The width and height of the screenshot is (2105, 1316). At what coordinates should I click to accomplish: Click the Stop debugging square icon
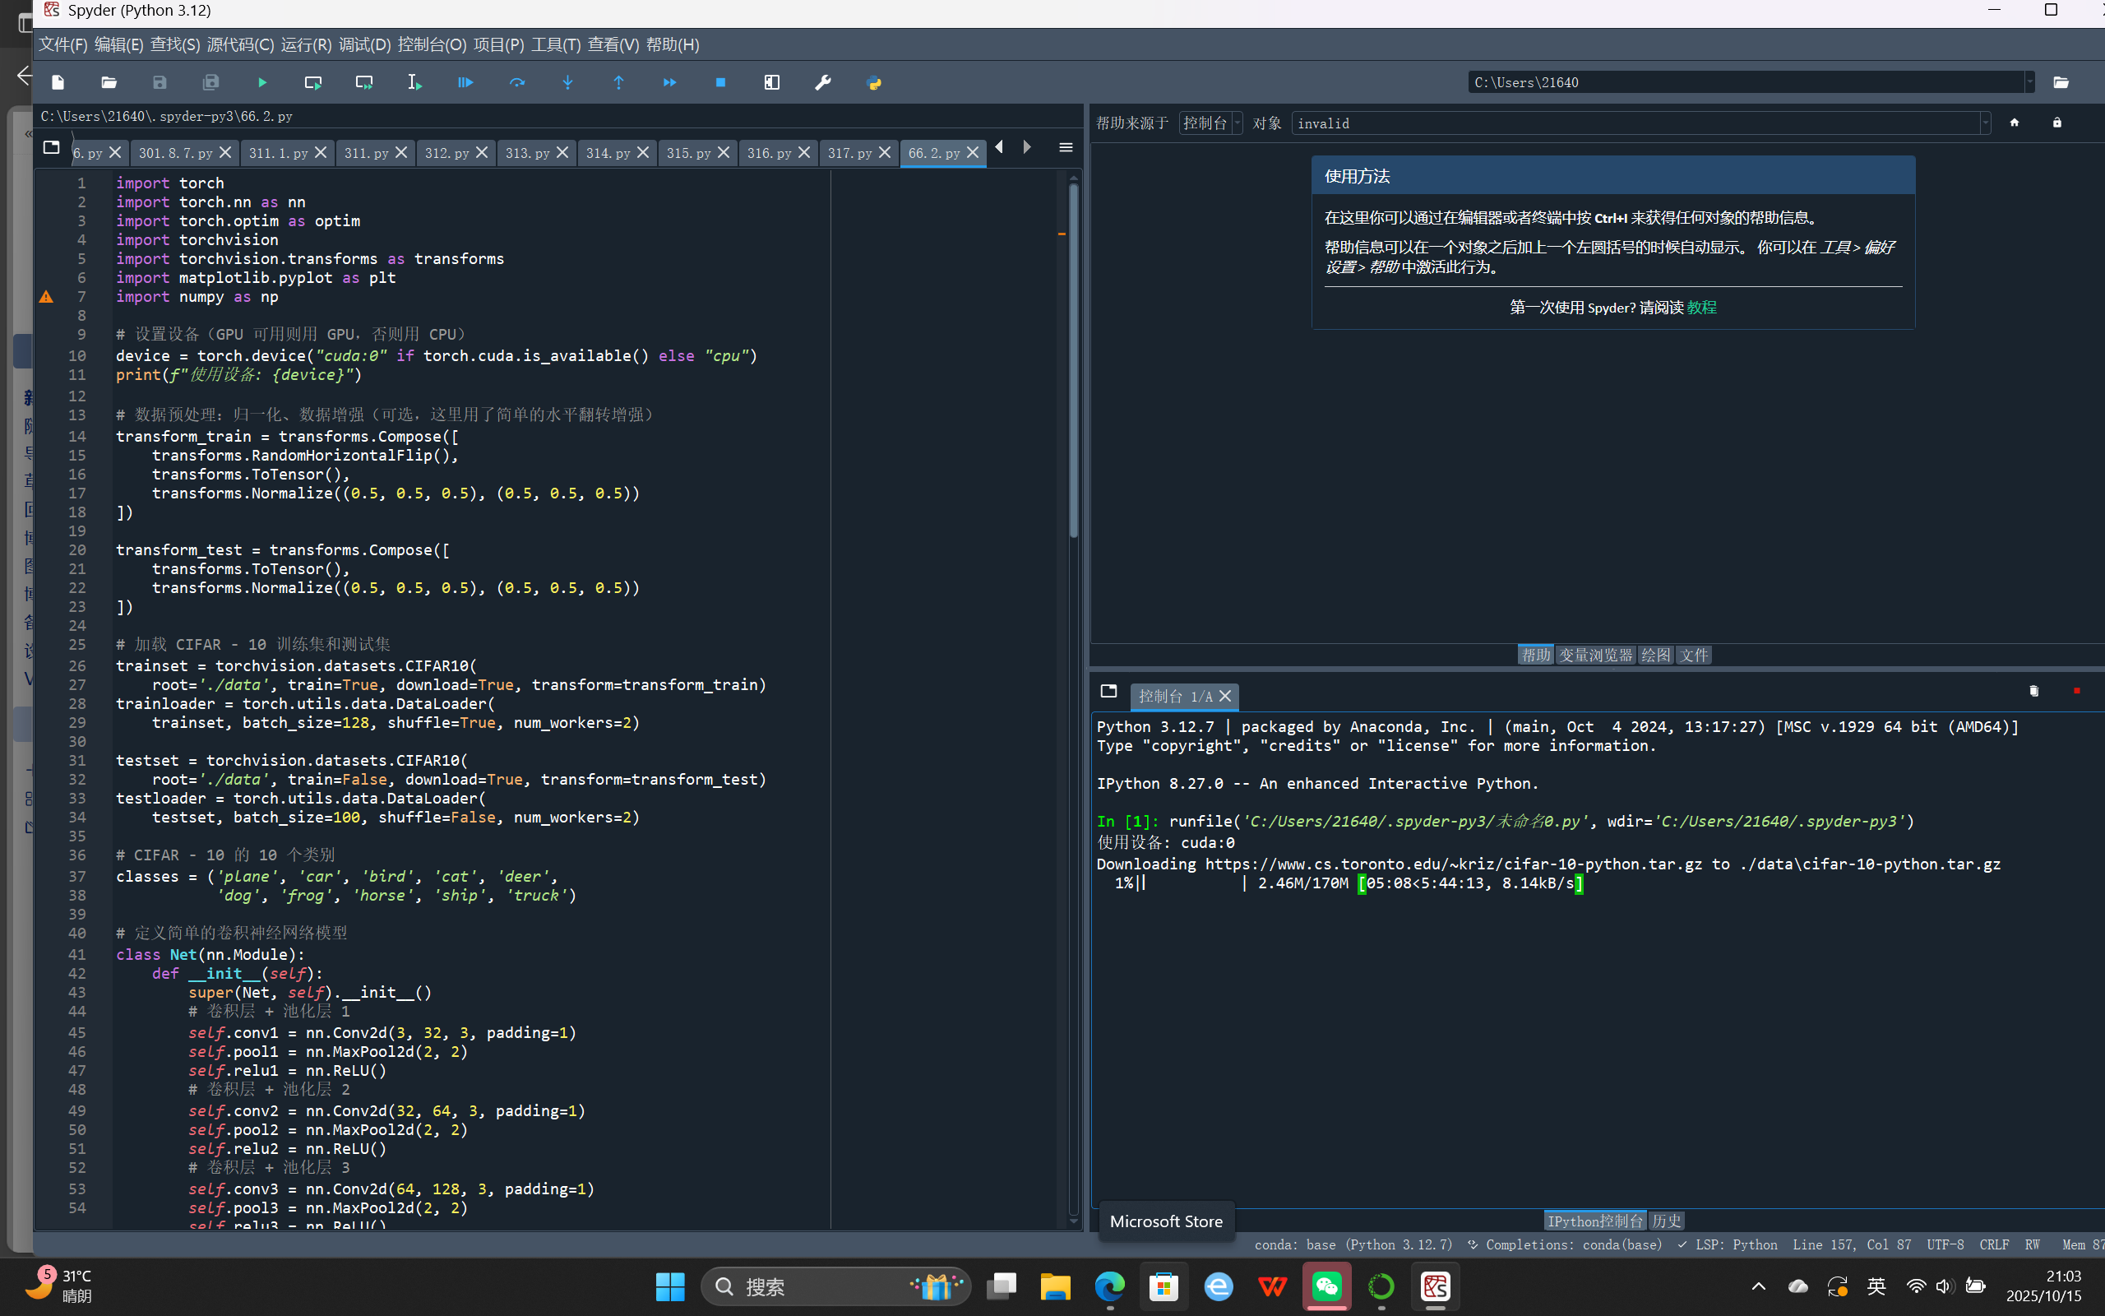click(720, 83)
